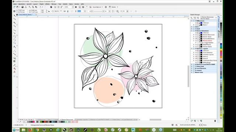The width and height of the screenshot is (236, 132).
Task: Open the Bearbeiten menu
Action: click(22, 4)
